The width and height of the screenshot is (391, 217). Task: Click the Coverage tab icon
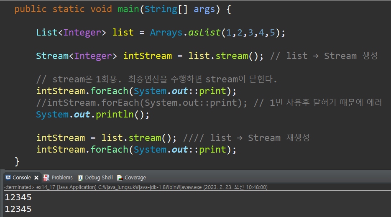[120, 178]
